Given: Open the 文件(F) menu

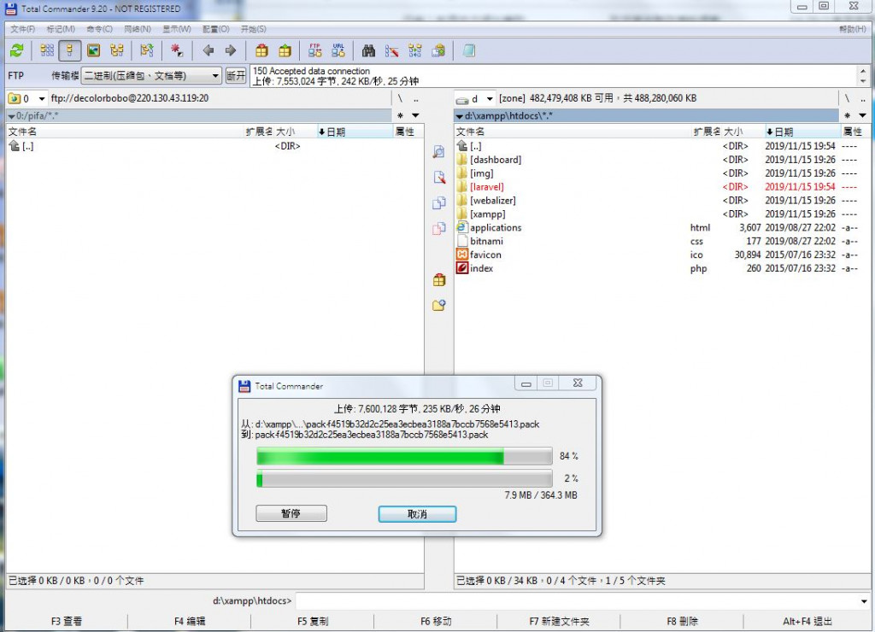Looking at the screenshot, I should coord(22,29).
